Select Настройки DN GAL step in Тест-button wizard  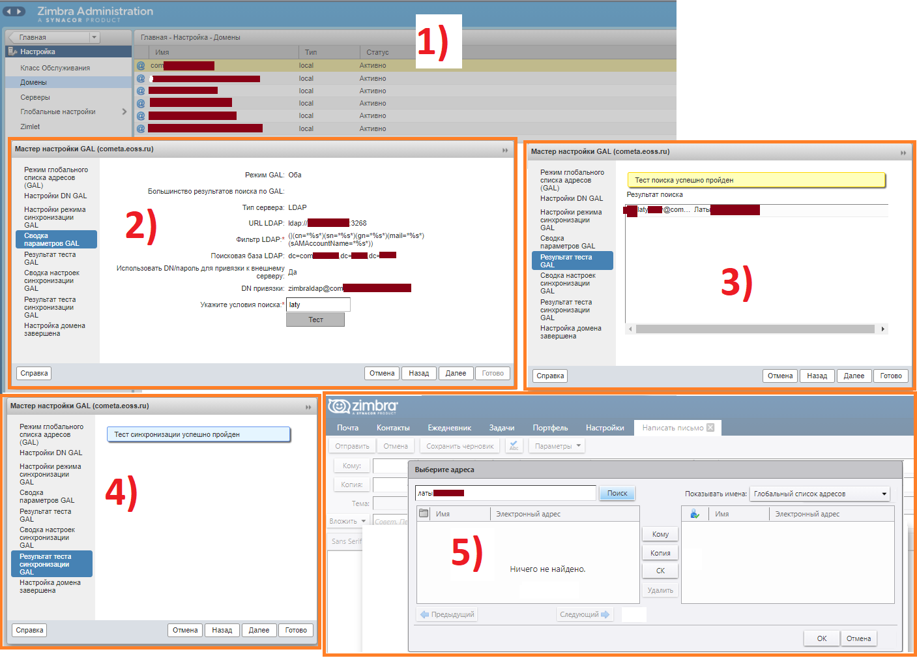(55, 196)
